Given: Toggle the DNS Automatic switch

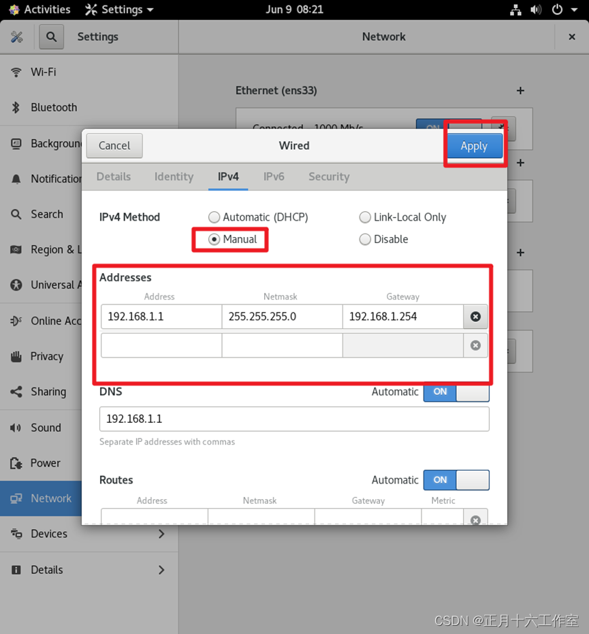Looking at the screenshot, I should 456,392.
